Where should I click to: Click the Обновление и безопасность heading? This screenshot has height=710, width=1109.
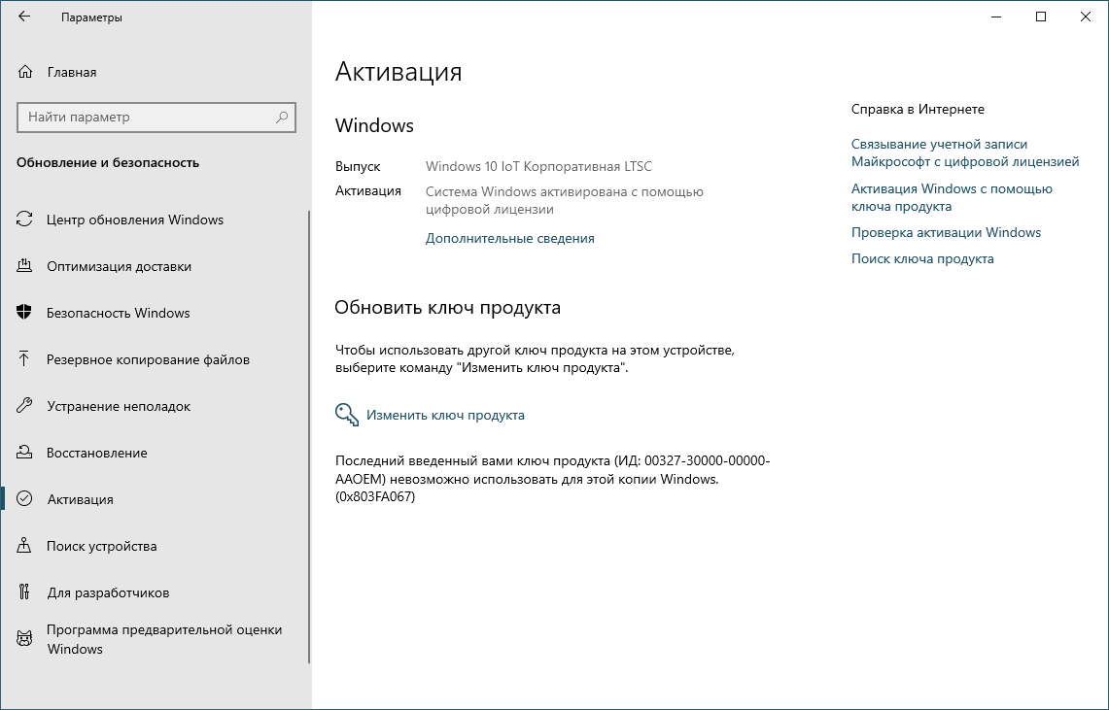108,162
